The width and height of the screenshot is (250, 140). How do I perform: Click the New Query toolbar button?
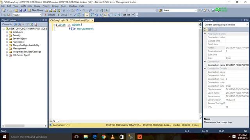tap(36, 10)
